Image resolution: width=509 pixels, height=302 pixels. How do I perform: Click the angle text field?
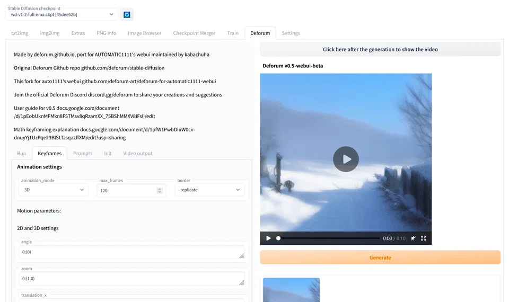pyautogui.click(x=131, y=252)
